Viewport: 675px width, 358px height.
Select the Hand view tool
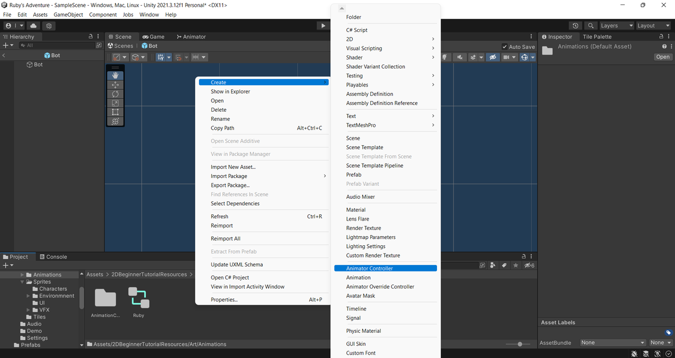[x=115, y=75]
